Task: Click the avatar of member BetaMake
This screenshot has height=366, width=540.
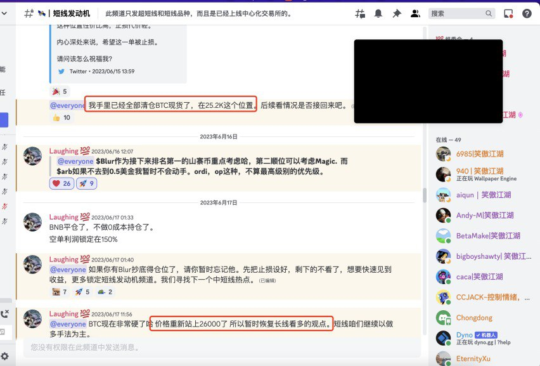Action: pos(443,236)
